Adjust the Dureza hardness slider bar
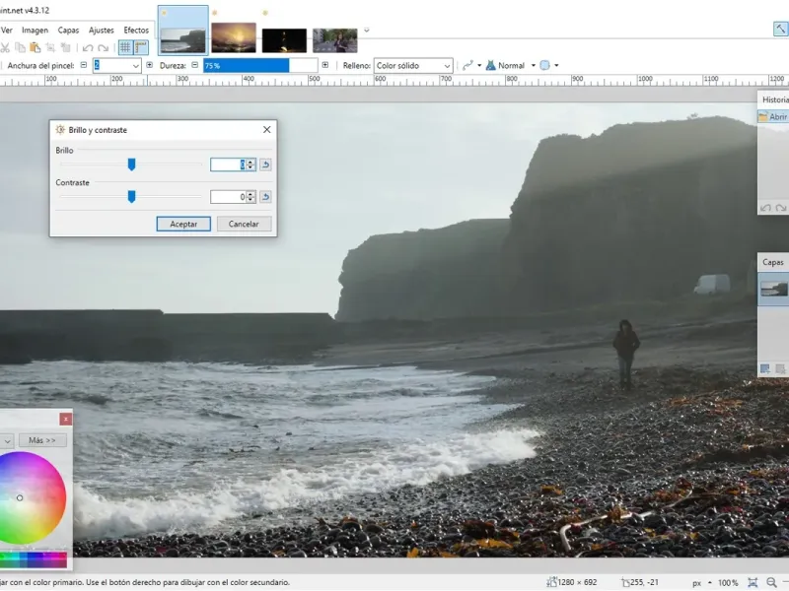Viewport: 789px width, 591px height. pos(260,65)
